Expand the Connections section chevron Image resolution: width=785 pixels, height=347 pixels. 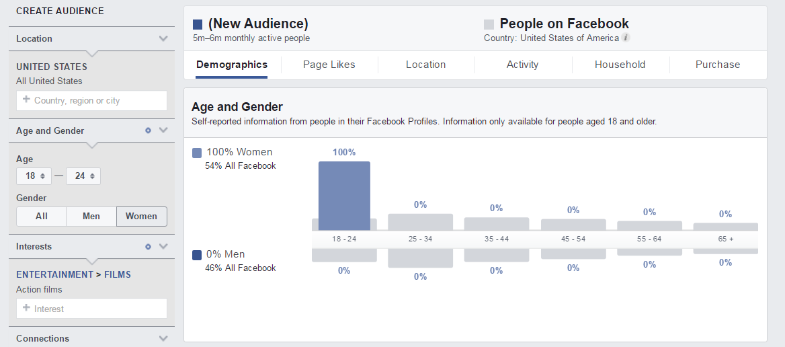coord(163,338)
